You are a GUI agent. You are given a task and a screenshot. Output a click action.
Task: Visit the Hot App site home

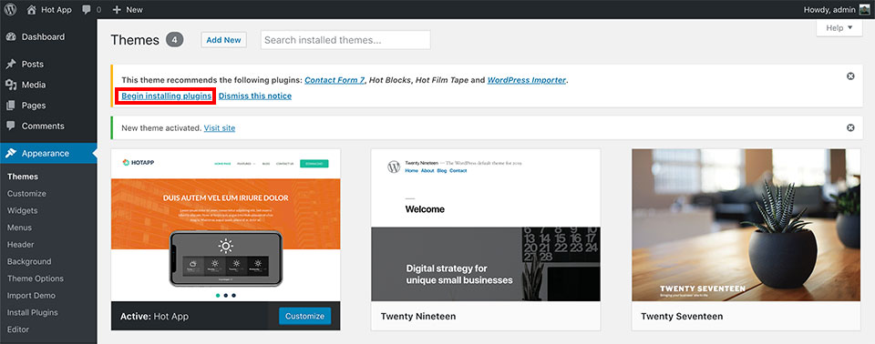(49, 9)
